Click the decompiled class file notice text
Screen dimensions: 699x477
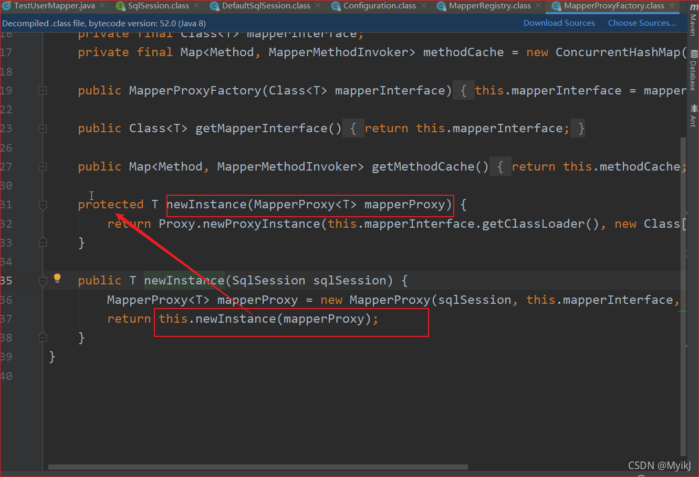(x=104, y=24)
